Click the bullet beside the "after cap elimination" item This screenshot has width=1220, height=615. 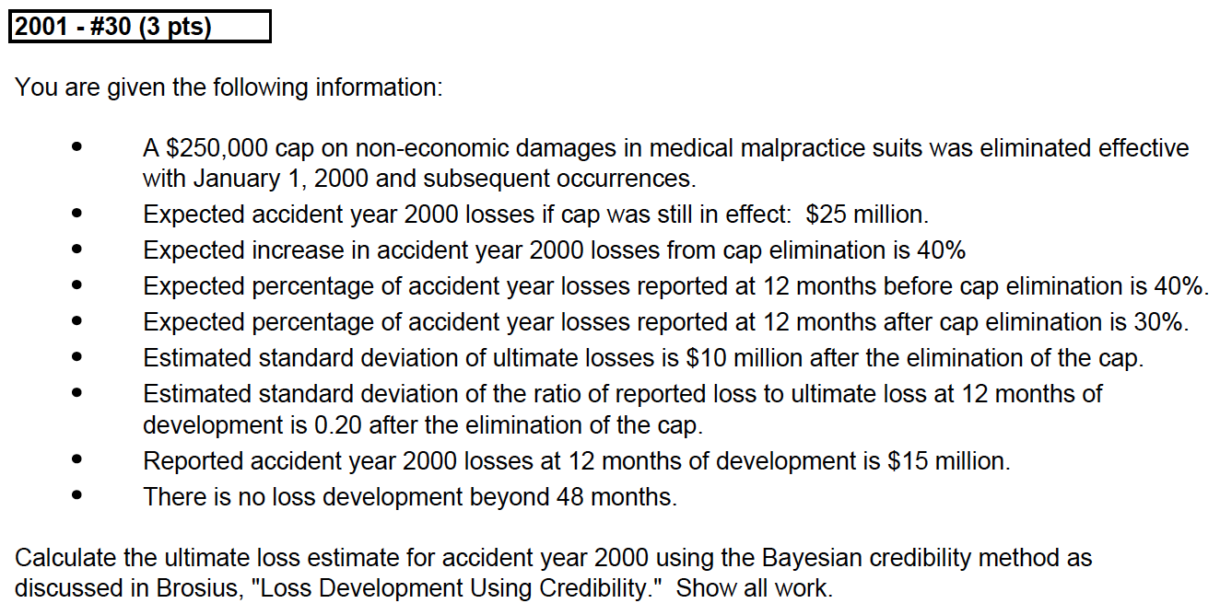[x=77, y=322]
